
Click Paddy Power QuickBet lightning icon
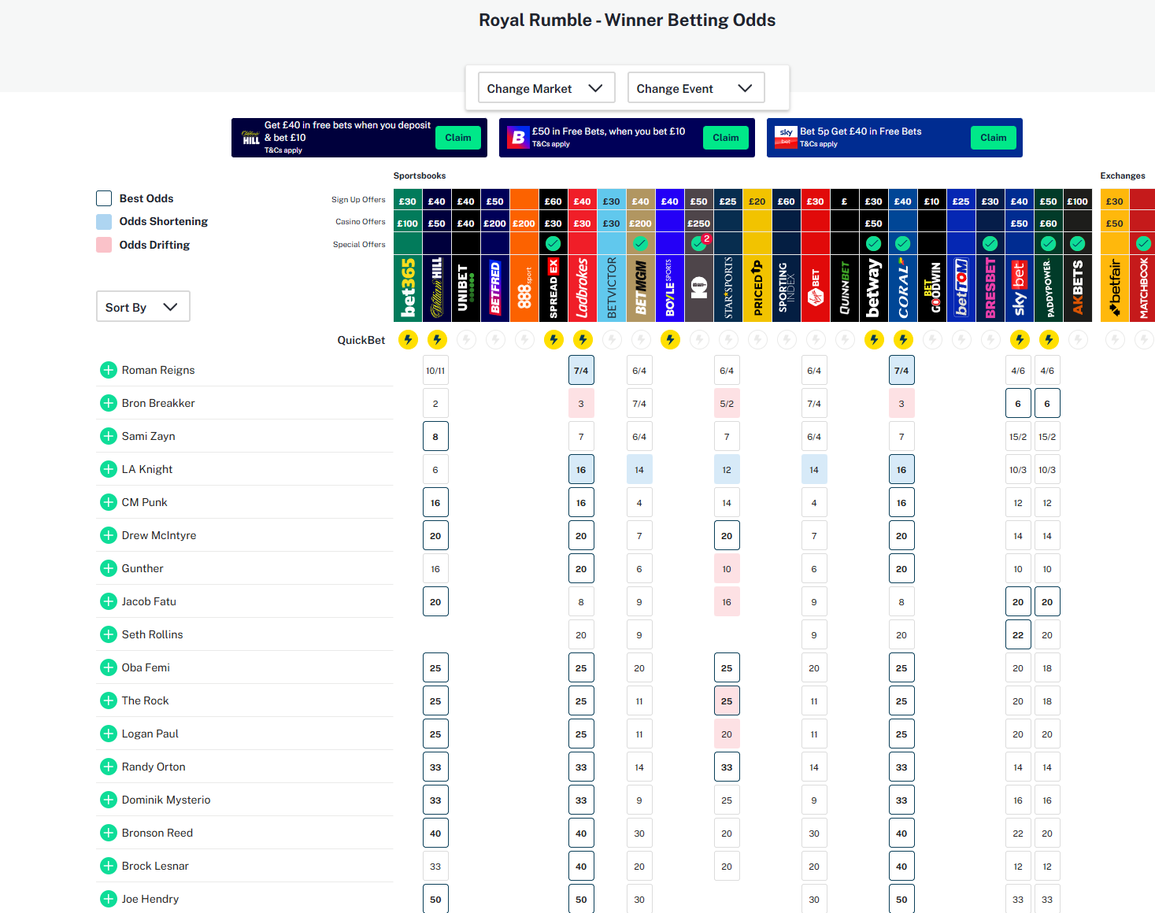1049,339
